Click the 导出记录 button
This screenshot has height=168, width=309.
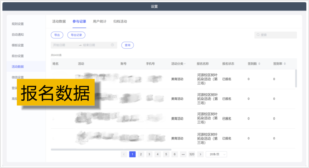76,35
